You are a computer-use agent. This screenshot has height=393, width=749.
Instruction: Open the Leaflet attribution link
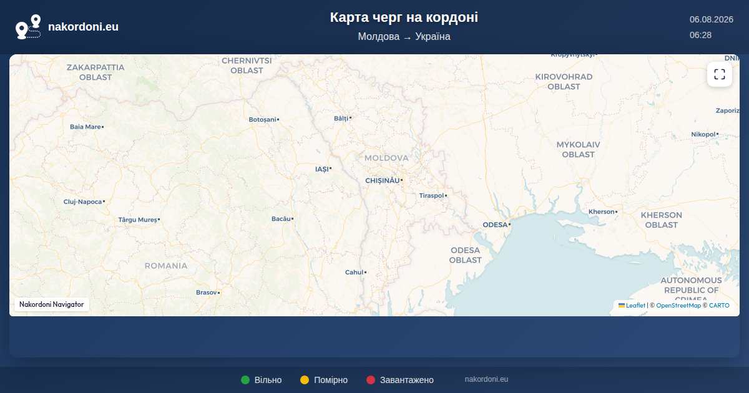(635, 305)
